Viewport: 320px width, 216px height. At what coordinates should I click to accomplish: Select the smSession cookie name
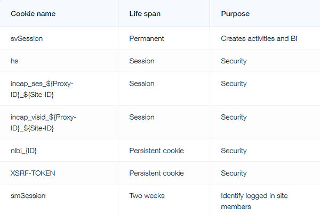(x=28, y=196)
